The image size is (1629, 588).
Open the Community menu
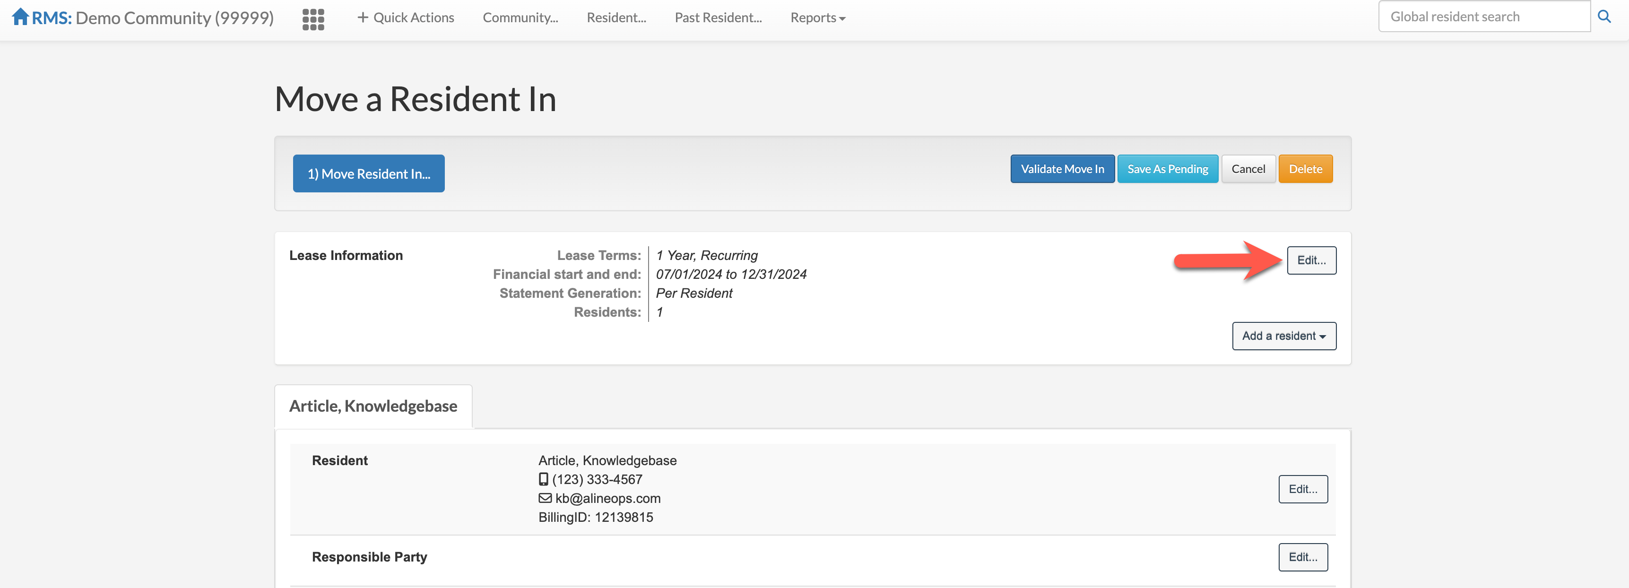[520, 17]
